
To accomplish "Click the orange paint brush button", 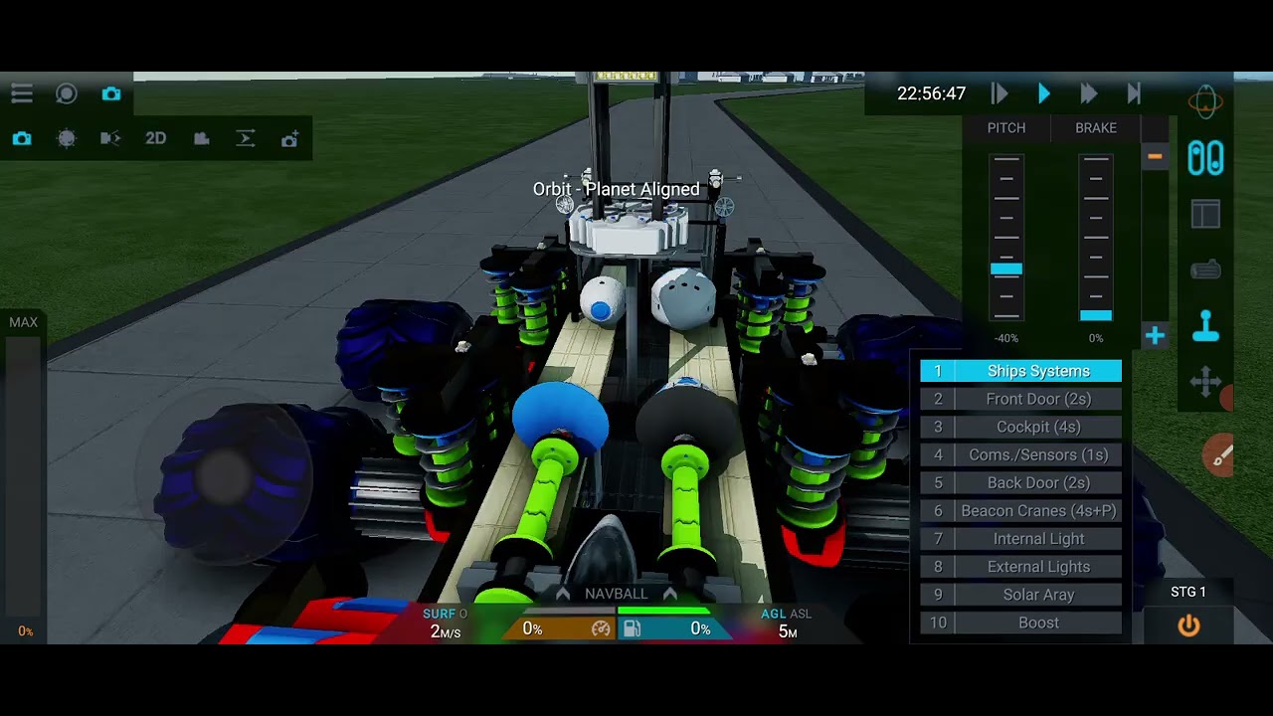I will [x=1219, y=455].
